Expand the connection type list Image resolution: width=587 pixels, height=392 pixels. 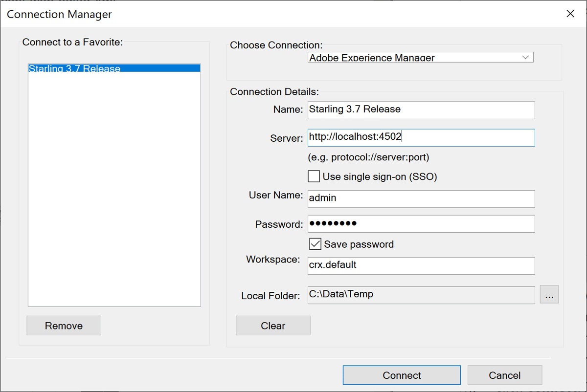coord(526,57)
